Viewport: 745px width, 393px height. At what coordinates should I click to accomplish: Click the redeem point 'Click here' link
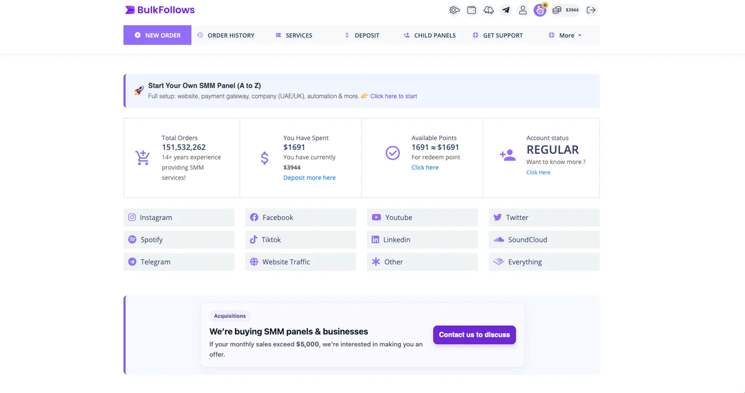tap(425, 167)
